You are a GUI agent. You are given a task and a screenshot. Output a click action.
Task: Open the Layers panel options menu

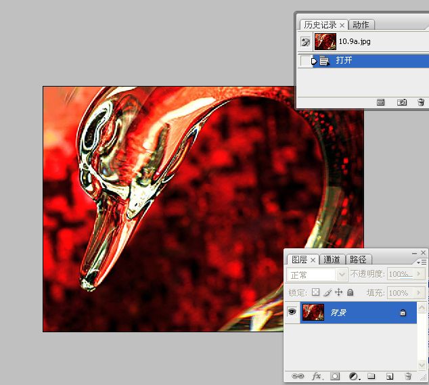coord(422,263)
